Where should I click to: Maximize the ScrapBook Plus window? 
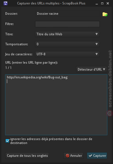click(102, 3)
